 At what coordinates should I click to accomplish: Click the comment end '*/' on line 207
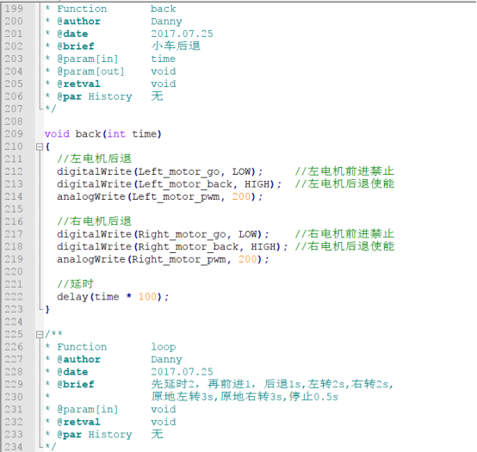51,108
